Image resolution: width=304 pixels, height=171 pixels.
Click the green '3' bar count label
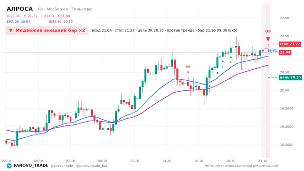pyautogui.click(x=223, y=66)
